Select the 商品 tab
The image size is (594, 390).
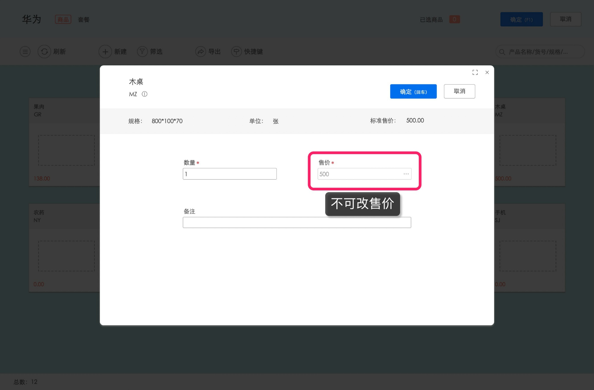coord(63,19)
